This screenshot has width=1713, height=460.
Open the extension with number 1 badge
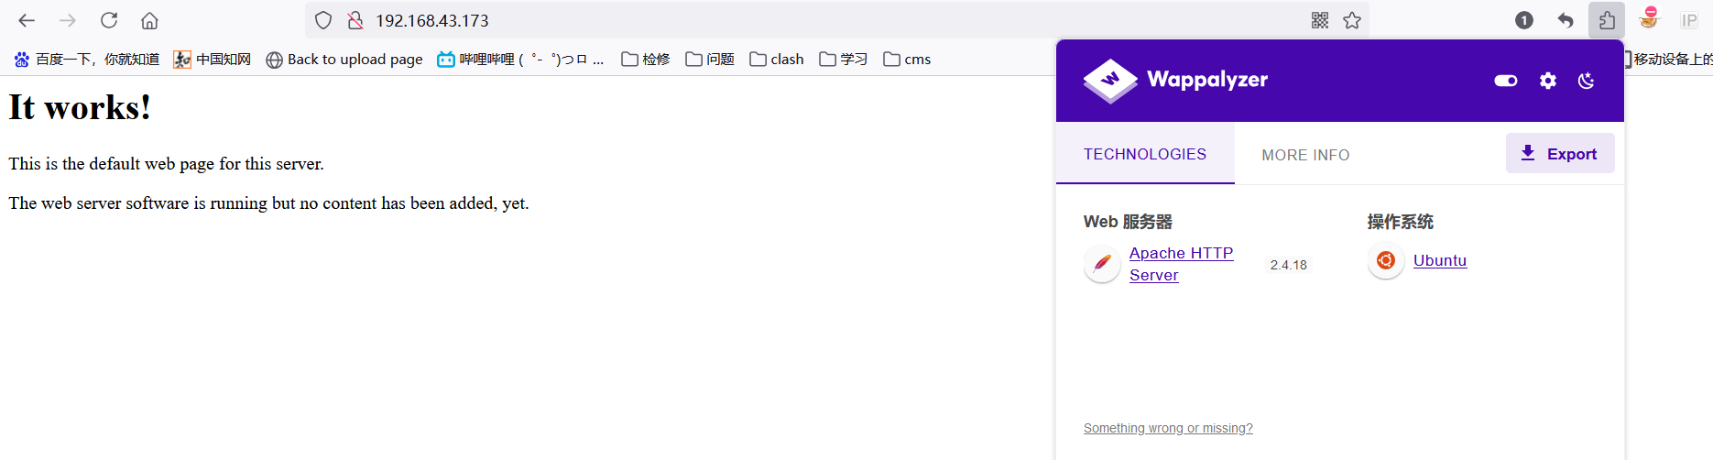coord(1524,20)
